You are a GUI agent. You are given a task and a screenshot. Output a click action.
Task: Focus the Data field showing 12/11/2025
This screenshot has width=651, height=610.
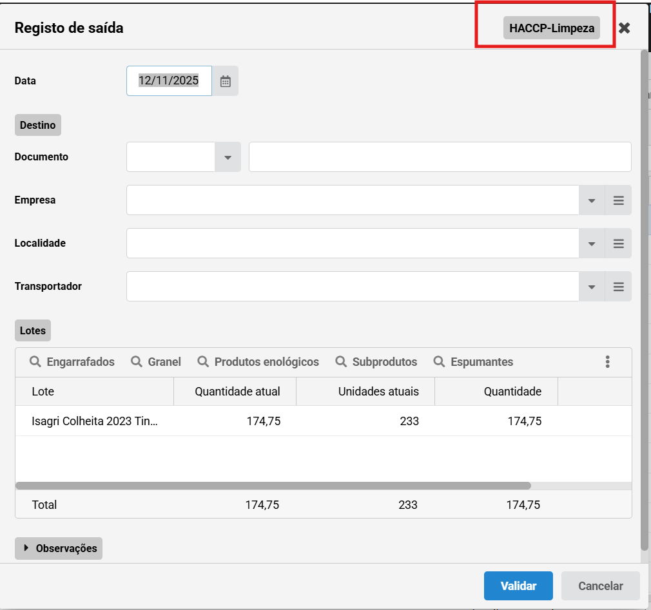tap(169, 81)
